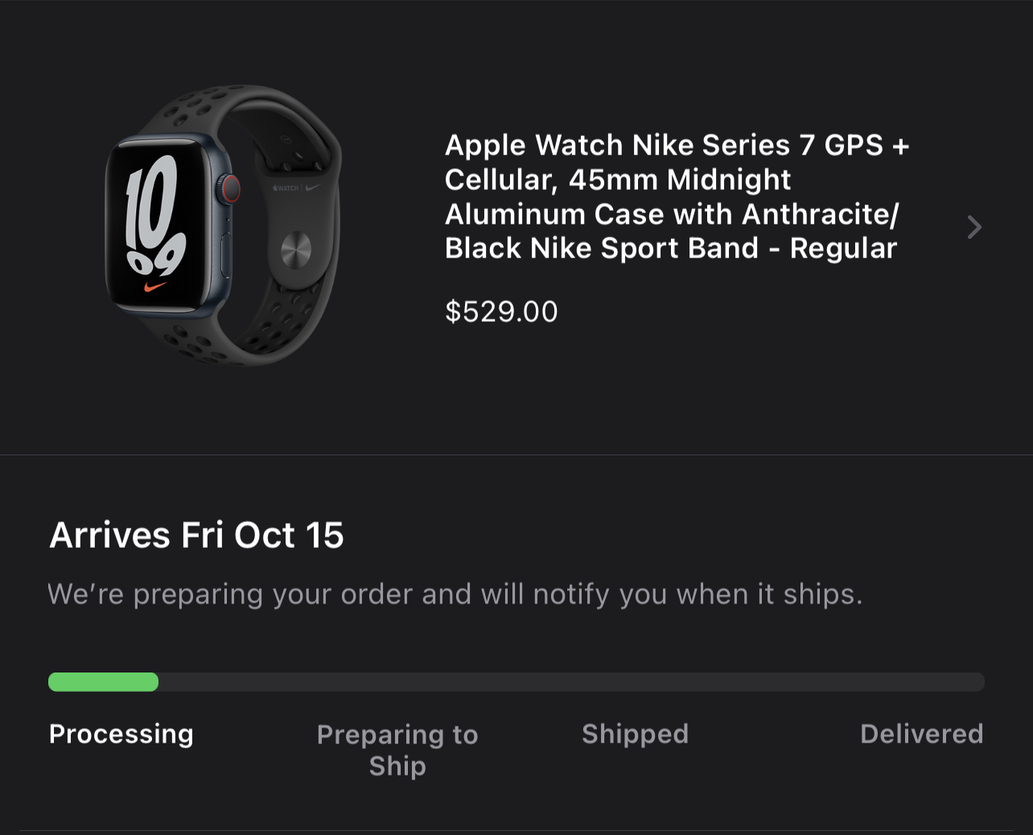Tap the round band clasp pin
Image resolution: width=1033 pixels, height=835 pixels.
click(296, 249)
